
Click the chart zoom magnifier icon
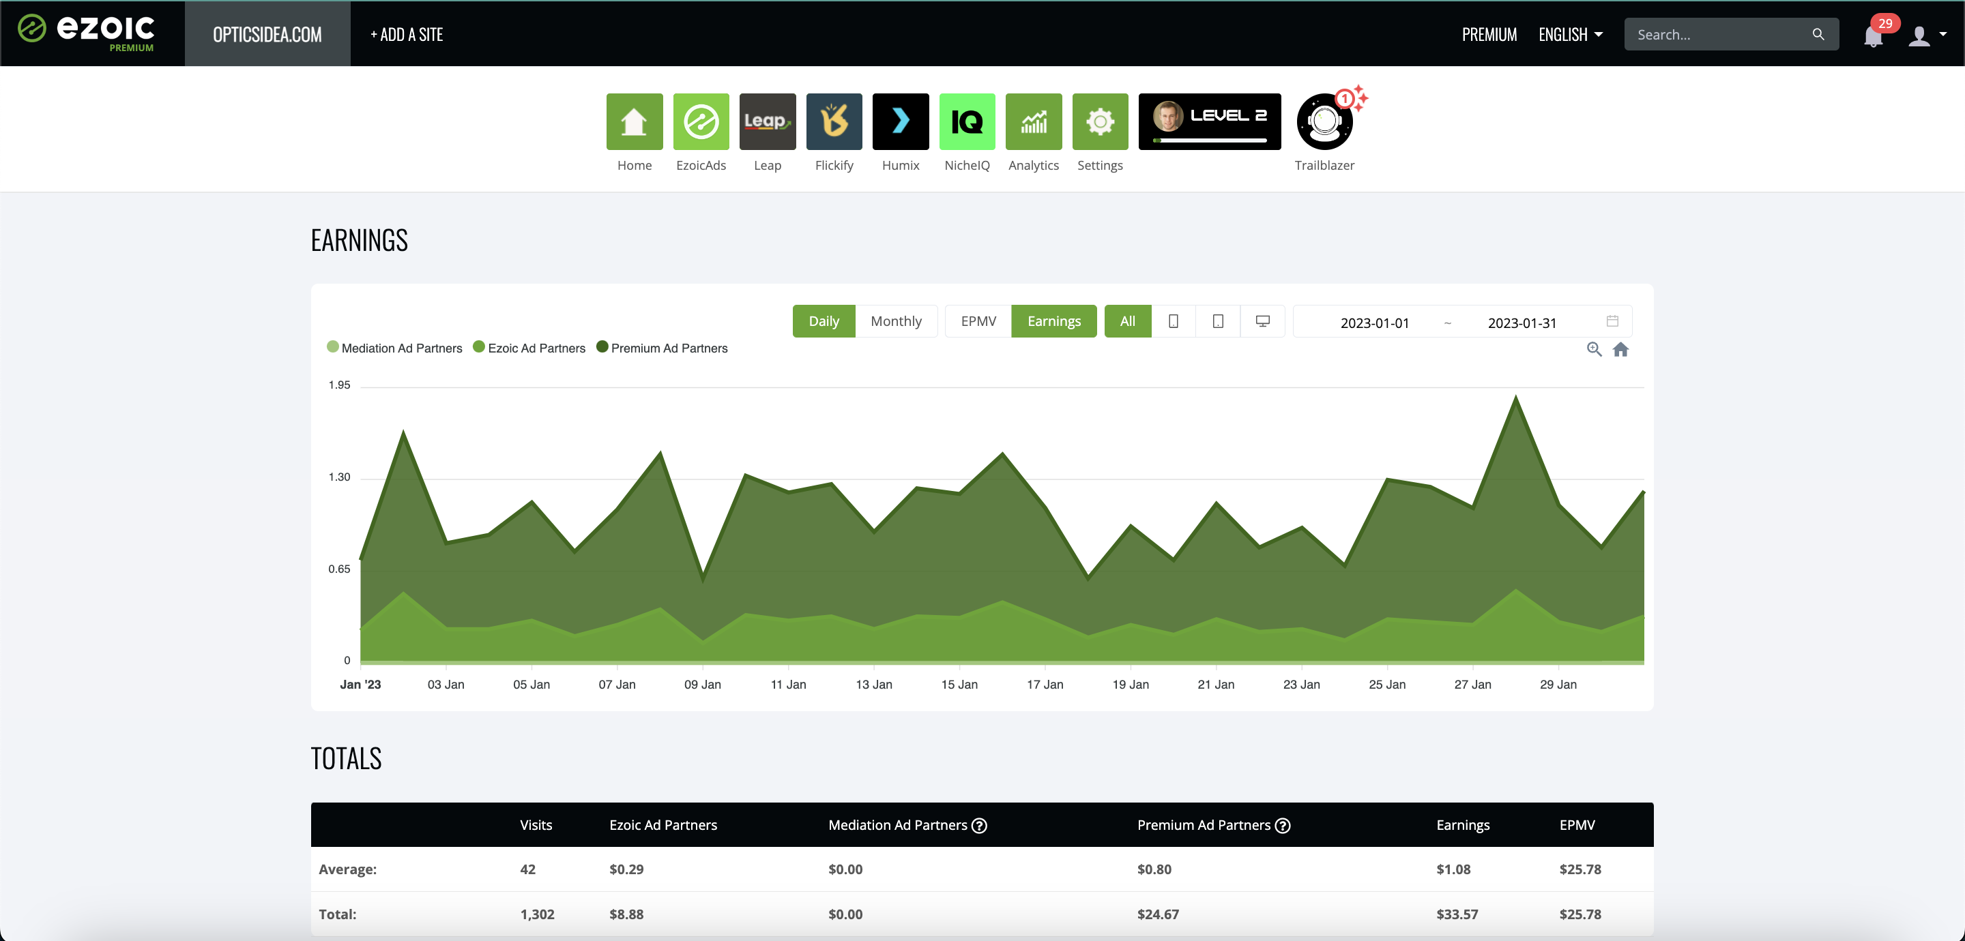1594,349
